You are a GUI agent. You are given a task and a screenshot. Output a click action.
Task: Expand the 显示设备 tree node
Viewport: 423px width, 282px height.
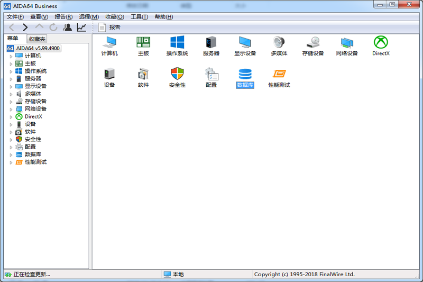[11, 86]
